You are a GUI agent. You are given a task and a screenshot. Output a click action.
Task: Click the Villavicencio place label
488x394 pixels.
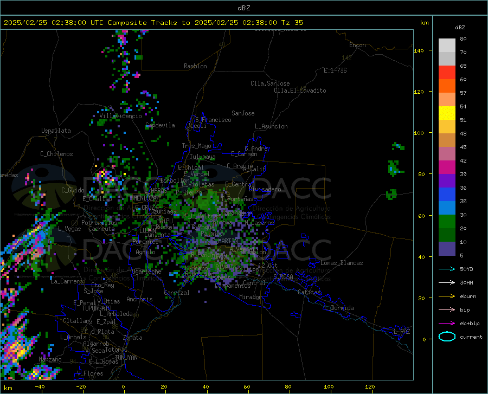pyautogui.click(x=120, y=116)
